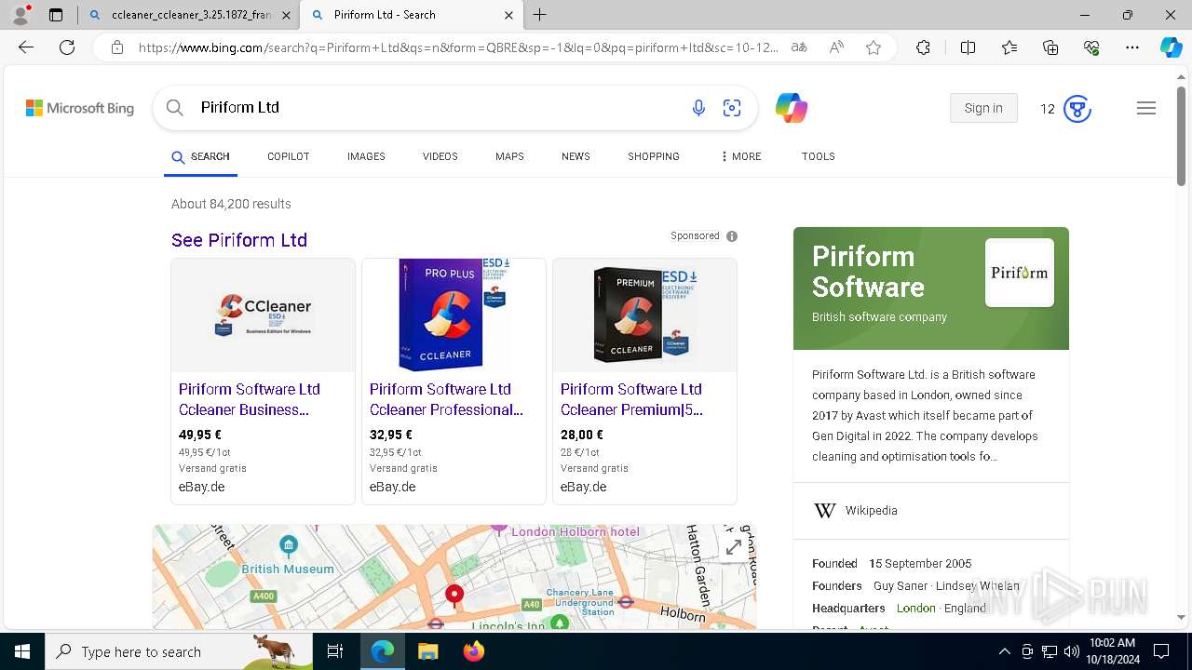Show hidden system tray icons

tap(1004, 651)
